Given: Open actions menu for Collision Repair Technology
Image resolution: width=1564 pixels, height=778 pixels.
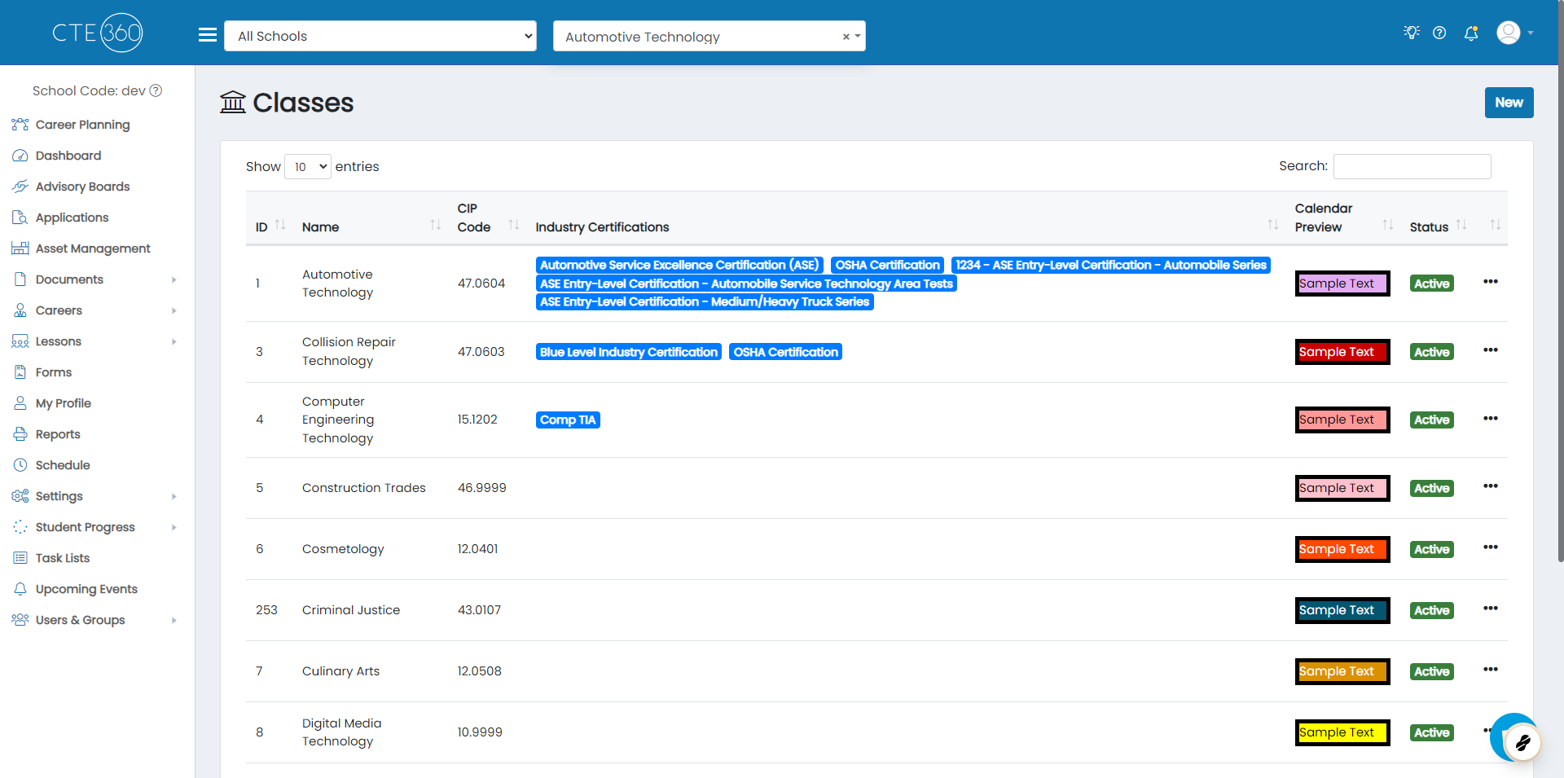Looking at the screenshot, I should pyautogui.click(x=1490, y=350).
